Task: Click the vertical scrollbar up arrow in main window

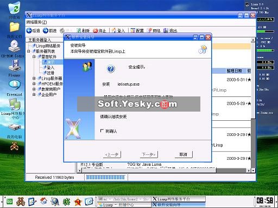Action: 253,40
